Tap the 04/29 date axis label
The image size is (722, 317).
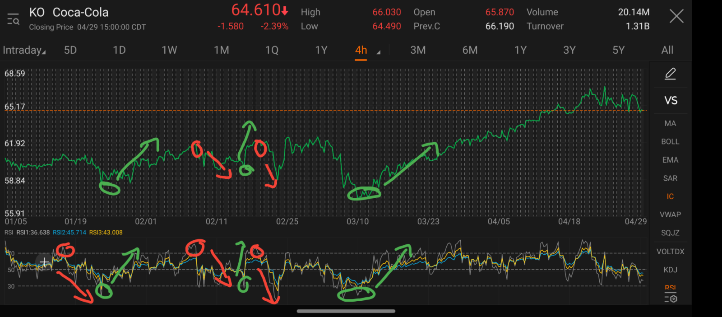point(636,222)
